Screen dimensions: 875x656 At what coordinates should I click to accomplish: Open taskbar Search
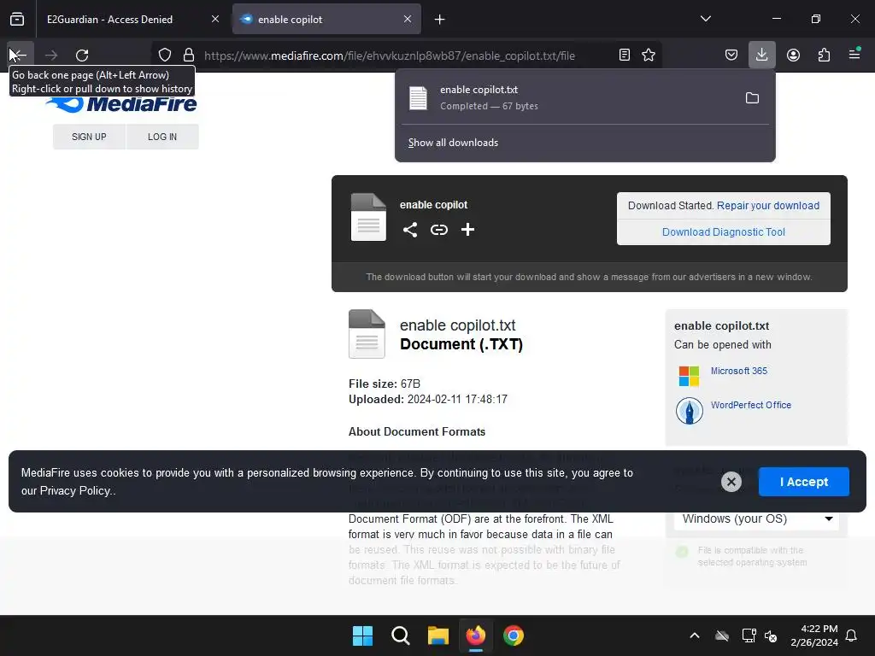400,635
